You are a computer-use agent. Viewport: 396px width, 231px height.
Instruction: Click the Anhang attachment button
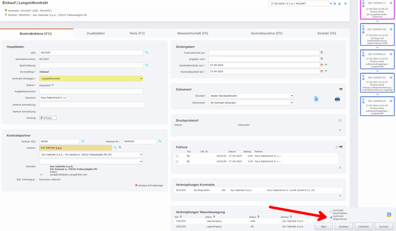(x=48, y=118)
